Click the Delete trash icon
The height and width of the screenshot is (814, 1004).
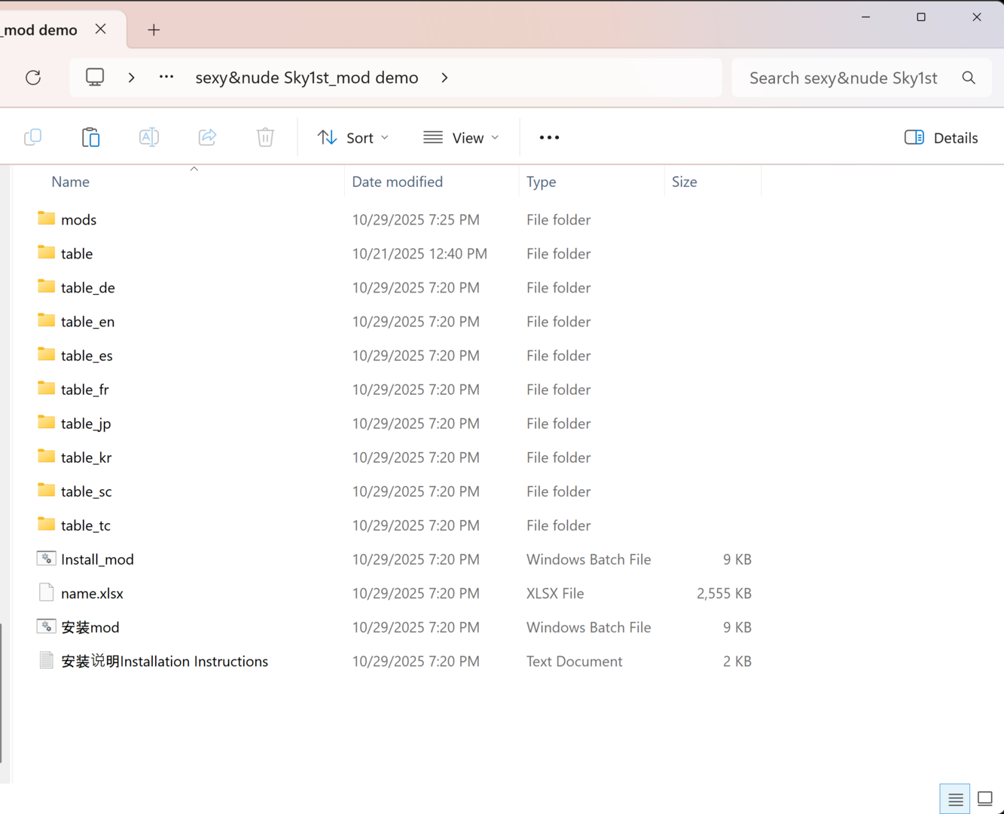[x=265, y=137]
